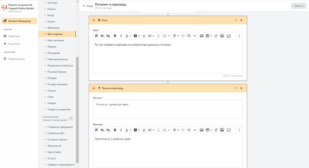Open text alignment dropdown in Відповідь toolbar
This screenshot has width=309, height=168.
pos(176,130)
